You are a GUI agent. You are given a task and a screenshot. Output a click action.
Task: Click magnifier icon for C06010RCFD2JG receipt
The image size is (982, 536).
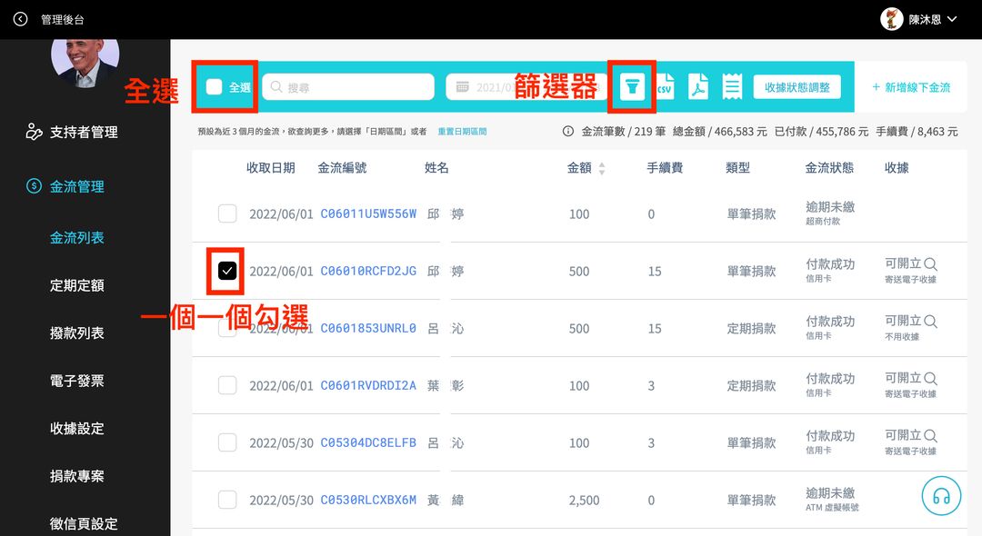930,264
